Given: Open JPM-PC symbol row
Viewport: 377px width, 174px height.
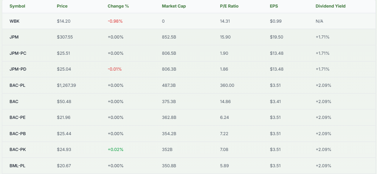Looking at the screenshot, I should tap(18, 53).
